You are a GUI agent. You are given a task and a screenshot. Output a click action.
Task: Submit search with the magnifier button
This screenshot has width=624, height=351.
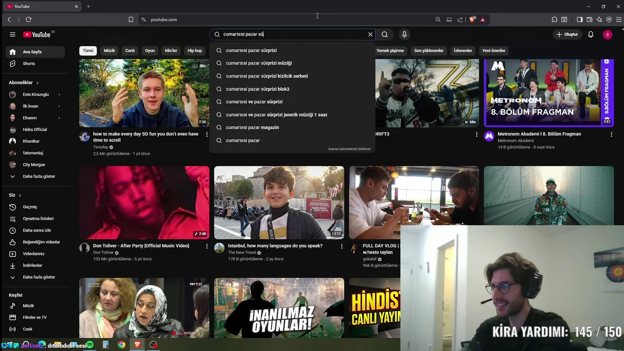click(385, 35)
